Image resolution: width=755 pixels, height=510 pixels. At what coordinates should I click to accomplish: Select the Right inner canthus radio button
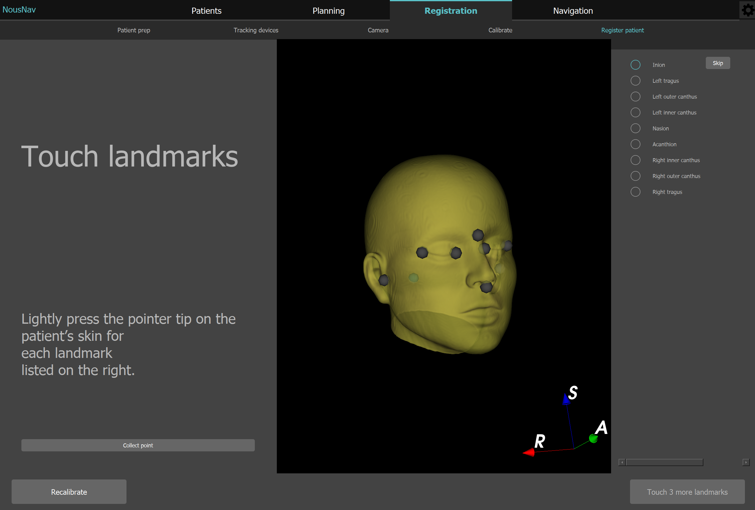click(x=636, y=160)
